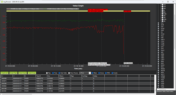Click the Graph Right button

click(13, 73)
